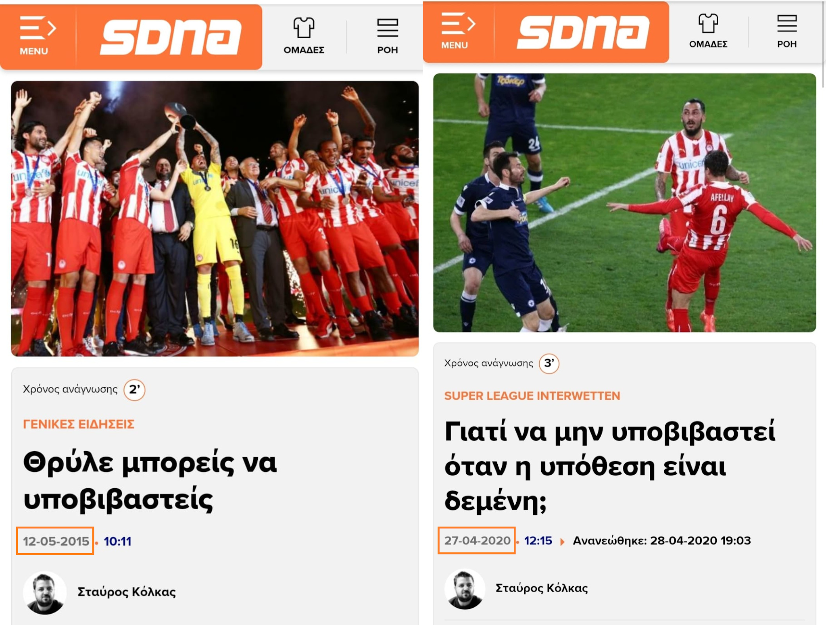The height and width of the screenshot is (625, 826).
Task: Click the 27-04-2020 publication date
Action: 477,540
